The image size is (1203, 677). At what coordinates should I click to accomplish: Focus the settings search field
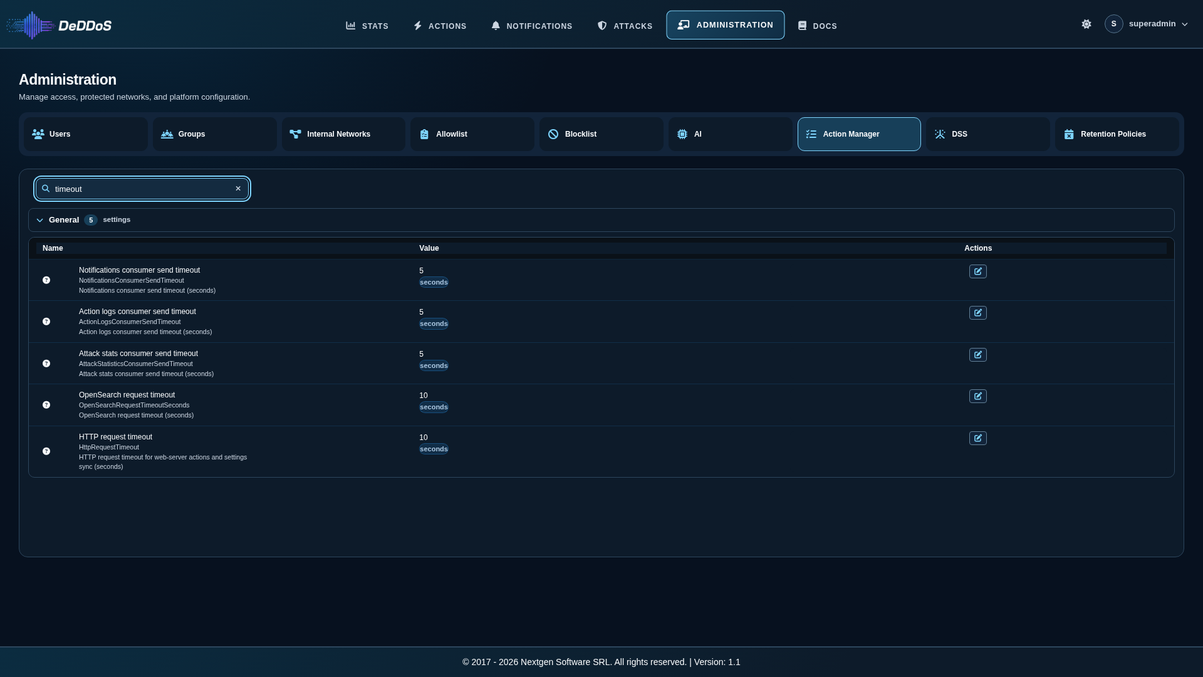click(x=142, y=189)
